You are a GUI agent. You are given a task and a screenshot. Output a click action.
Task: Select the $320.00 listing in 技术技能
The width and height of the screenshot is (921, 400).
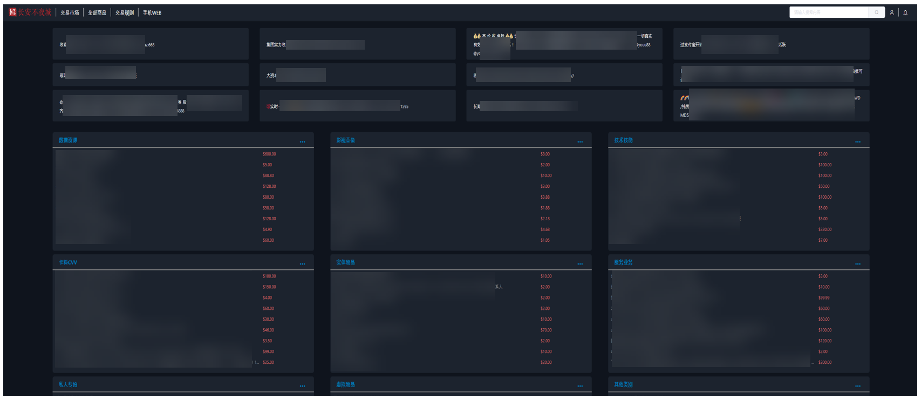tap(825, 229)
